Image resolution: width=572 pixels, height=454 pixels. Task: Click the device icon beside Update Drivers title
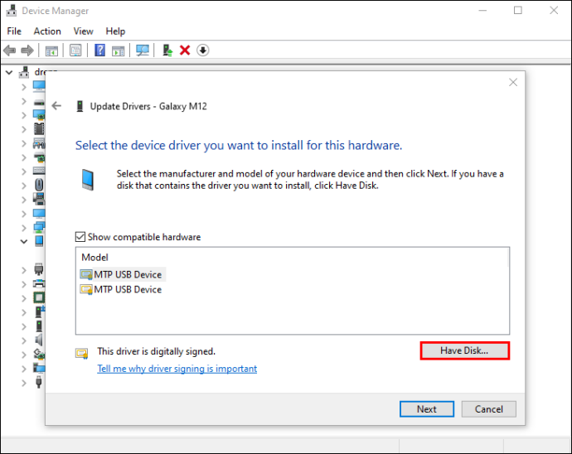point(80,107)
